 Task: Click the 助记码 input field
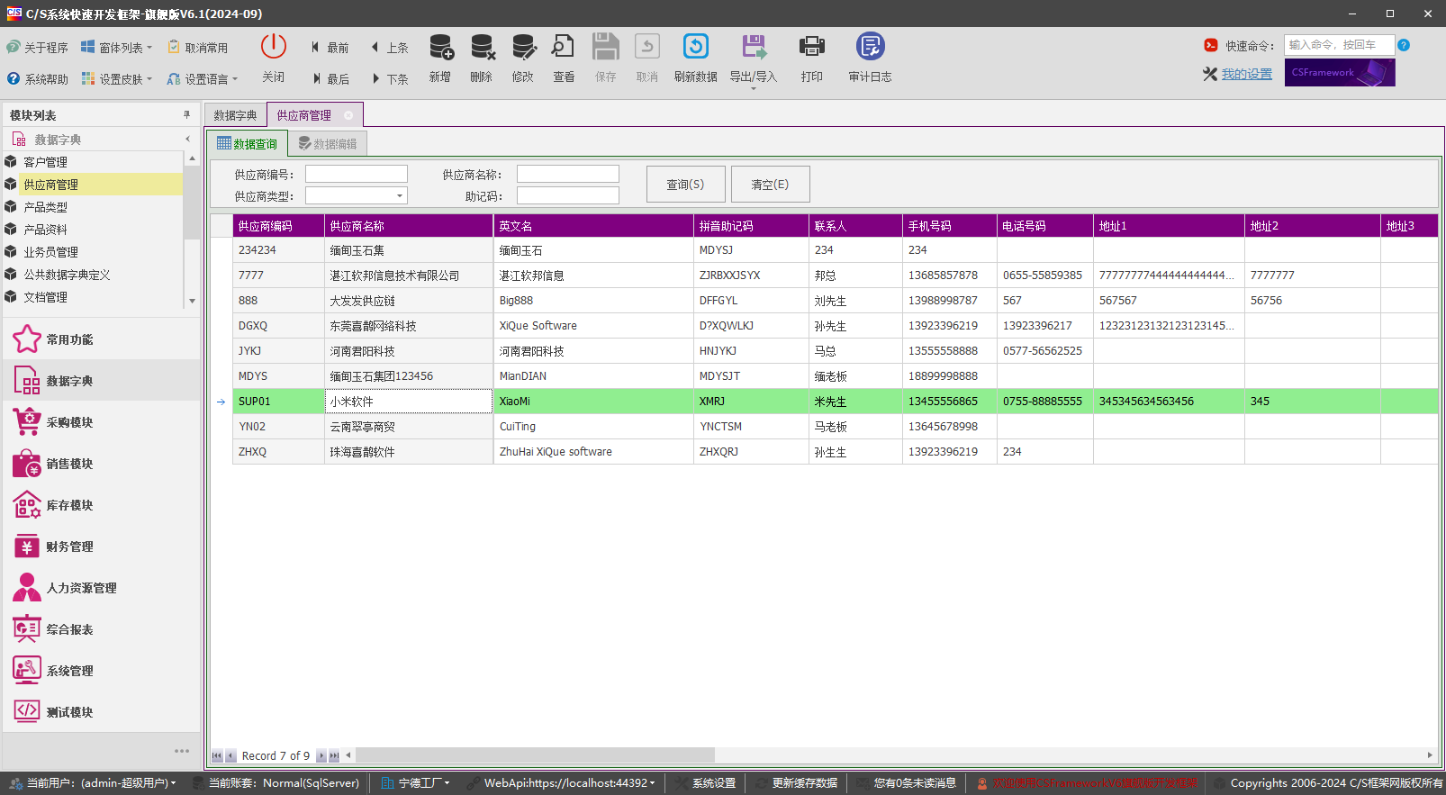568,195
